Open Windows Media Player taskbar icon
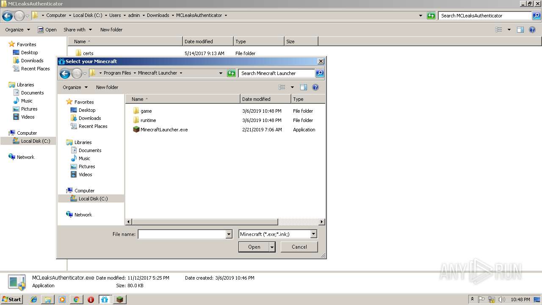 coord(62,299)
